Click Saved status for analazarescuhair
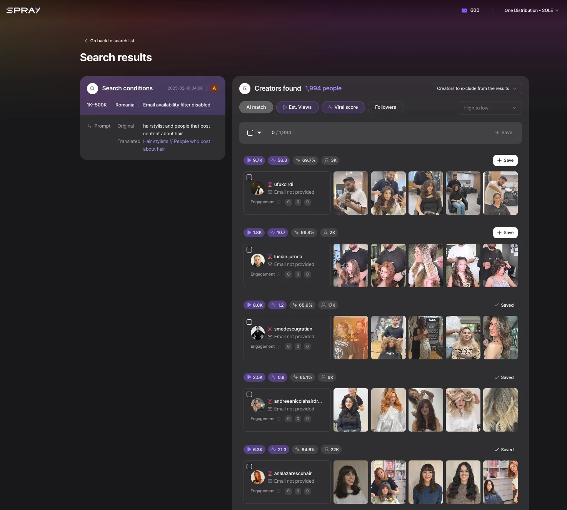 click(x=504, y=450)
